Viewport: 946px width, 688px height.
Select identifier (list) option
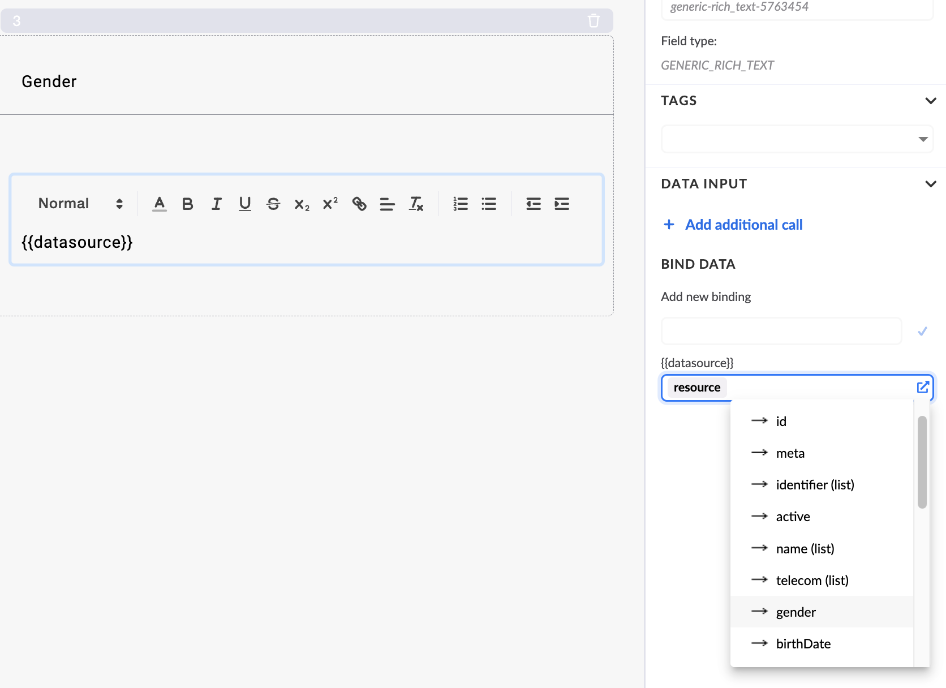822,485
